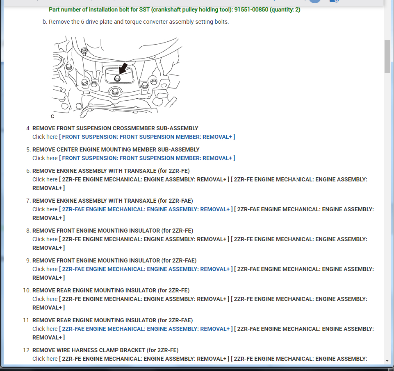Open the Front Suspension Member removal link in step 5
Viewport: 394px width, 371px height.
(147, 158)
